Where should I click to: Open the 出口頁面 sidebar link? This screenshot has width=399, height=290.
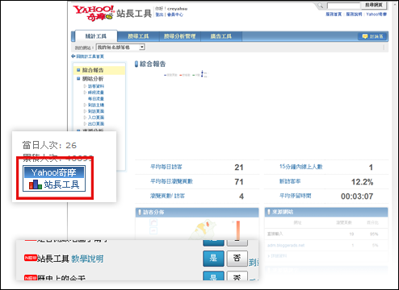point(96,124)
